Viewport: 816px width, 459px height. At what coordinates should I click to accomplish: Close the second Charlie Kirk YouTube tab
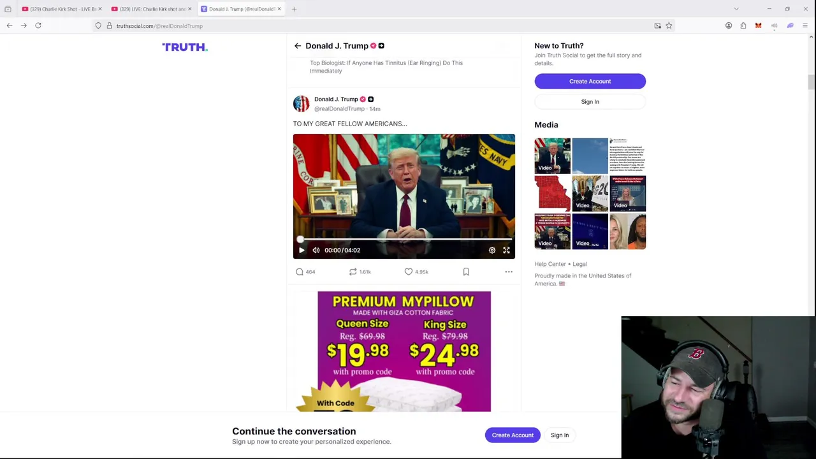(x=189, y=9)
